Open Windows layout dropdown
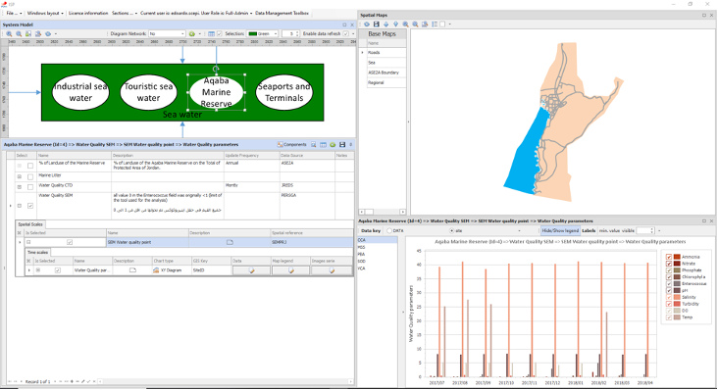This screenshot has height=390, width=718. coord(45,14)
